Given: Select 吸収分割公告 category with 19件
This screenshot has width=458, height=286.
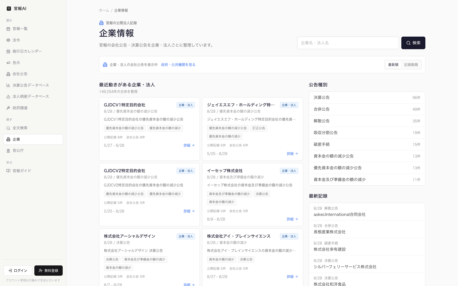Looking at the screenshot, I should [x=367, y=133].
